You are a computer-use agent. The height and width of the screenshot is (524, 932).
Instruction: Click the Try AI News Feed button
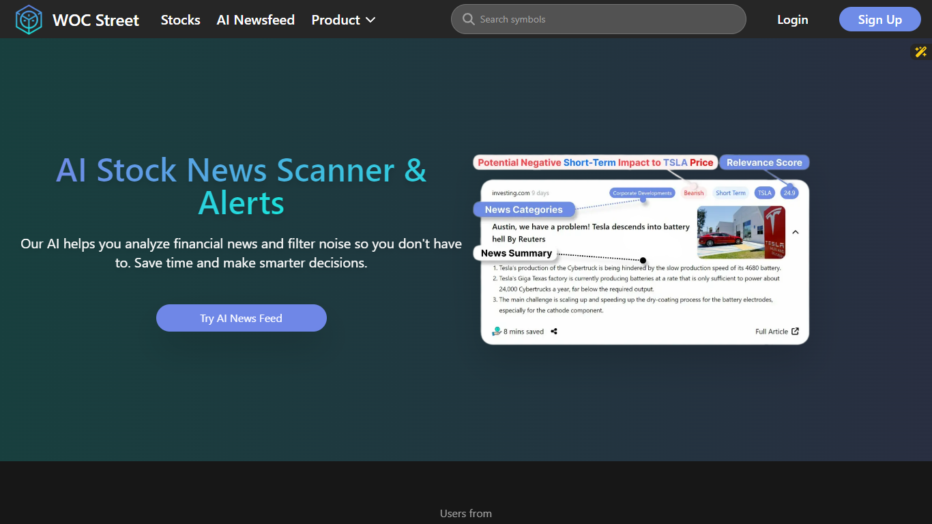coord(242,318)
